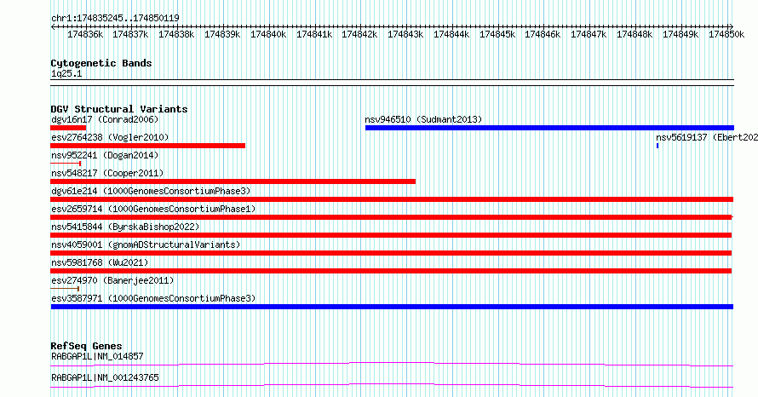
Task: Select the magenta RABGAP1L NM_014857 gene line
Action: point(392,364)
